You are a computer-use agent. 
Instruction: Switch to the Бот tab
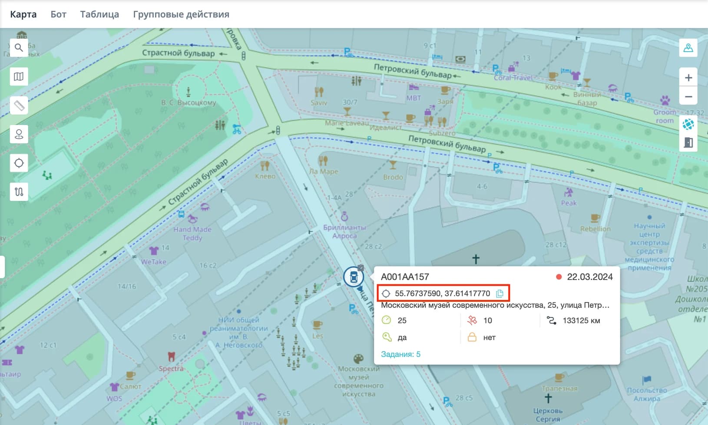(x=58, y=14)
